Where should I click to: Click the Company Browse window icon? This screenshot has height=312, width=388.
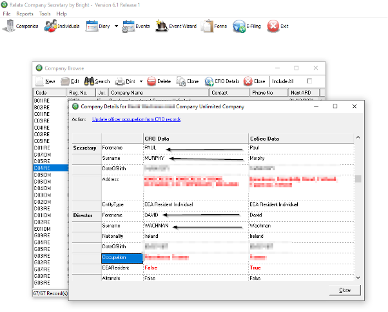(x=39, y=68)
